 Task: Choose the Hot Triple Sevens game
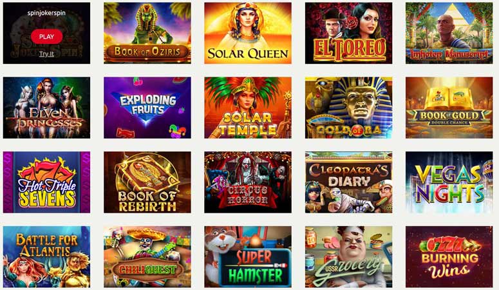point(46,182)
